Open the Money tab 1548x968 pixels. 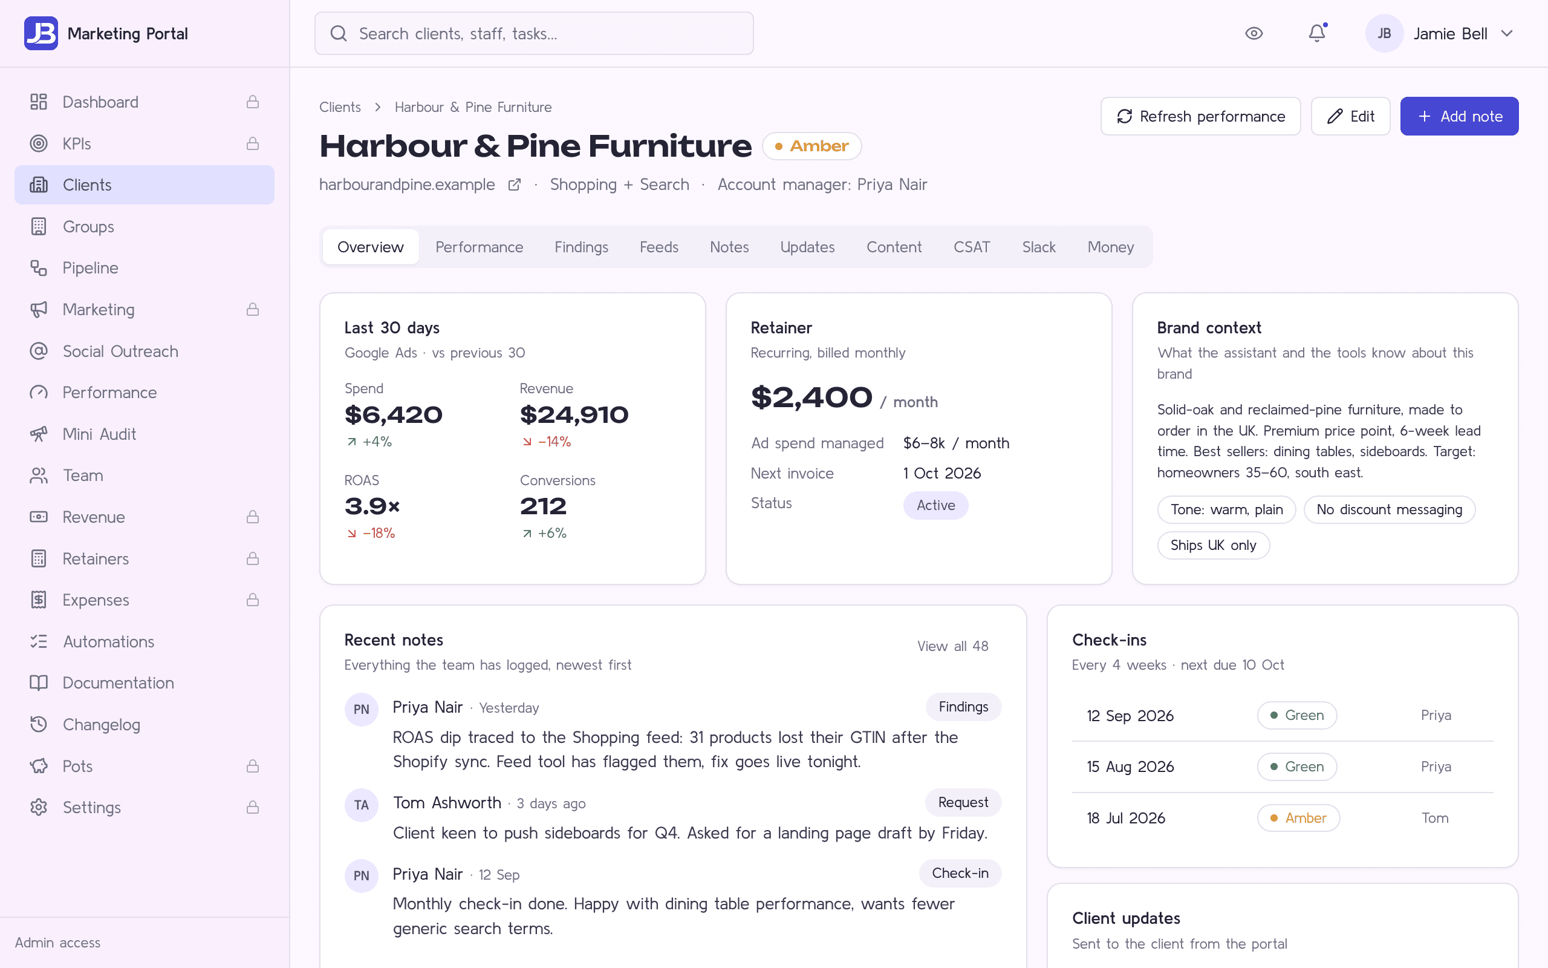[x=1110, y=247]
